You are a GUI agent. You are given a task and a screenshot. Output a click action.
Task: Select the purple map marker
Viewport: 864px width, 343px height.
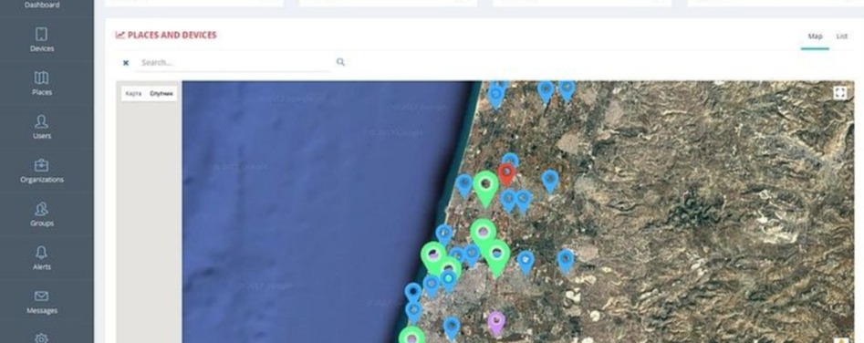coord(496,324)
